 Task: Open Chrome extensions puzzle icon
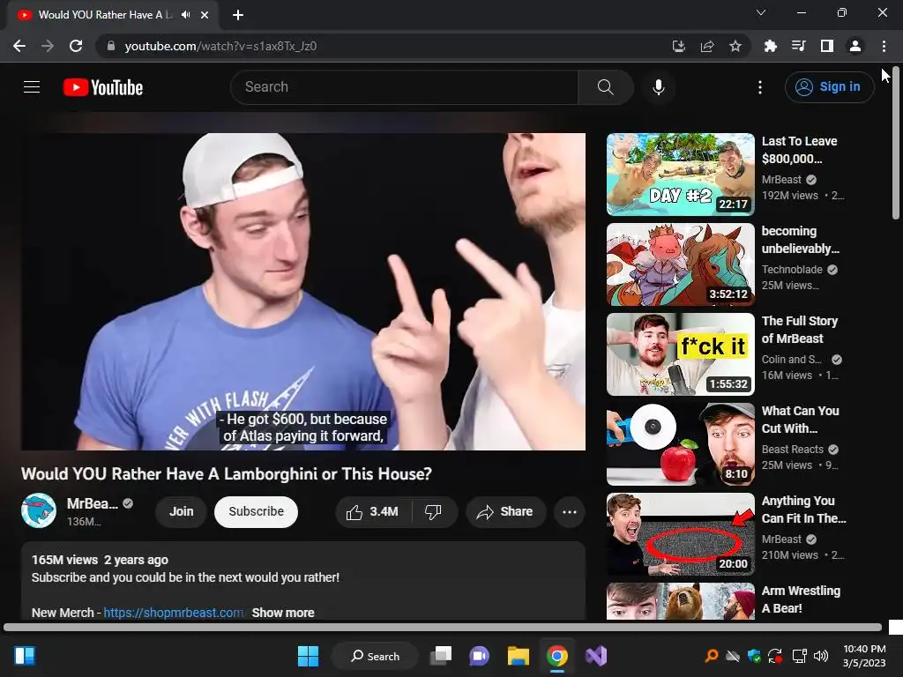(771, 46)
